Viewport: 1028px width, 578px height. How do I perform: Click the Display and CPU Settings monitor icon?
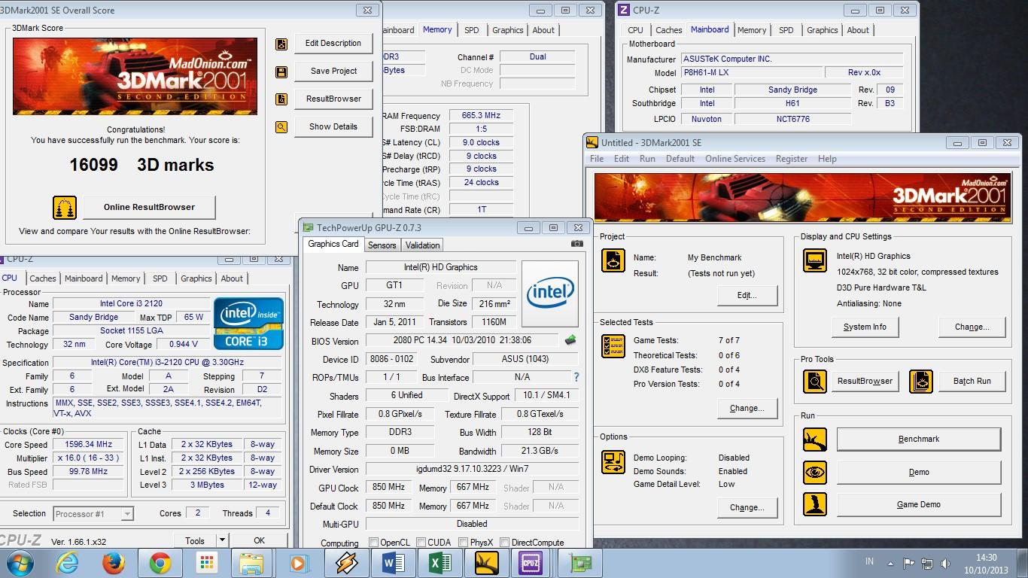(815, 261)
